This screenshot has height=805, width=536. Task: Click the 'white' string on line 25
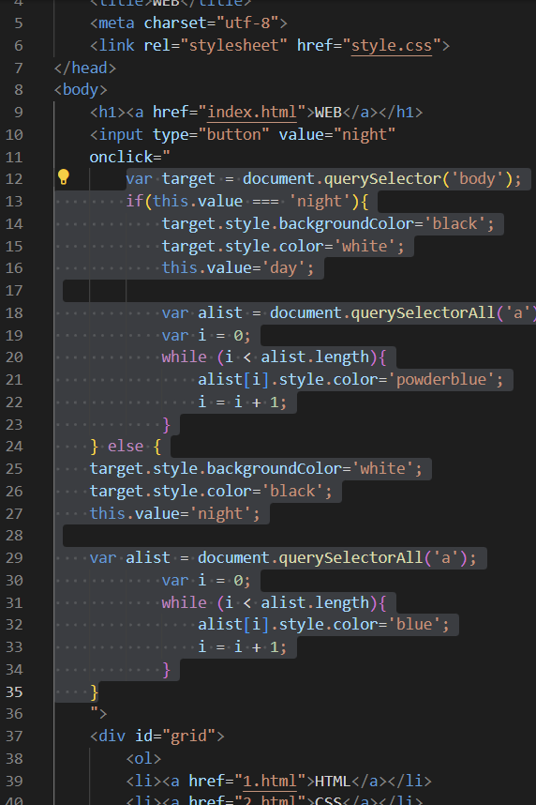point(382,469)
